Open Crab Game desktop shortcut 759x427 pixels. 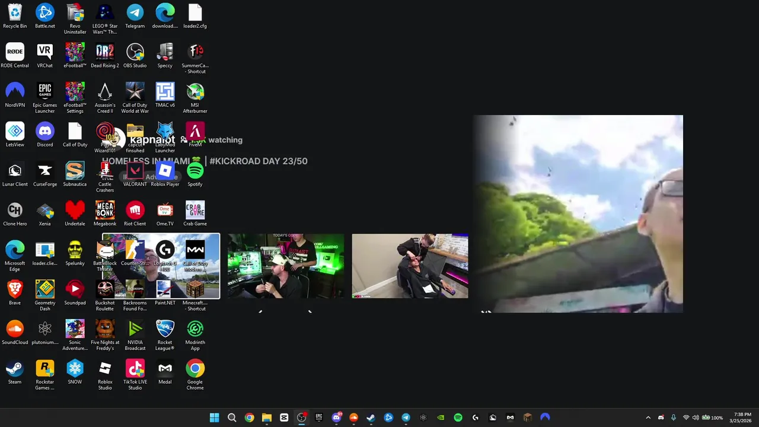[x=195, y=214]
